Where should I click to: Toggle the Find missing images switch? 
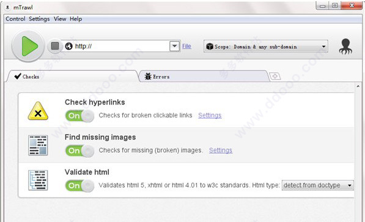(x=79, y=150)
